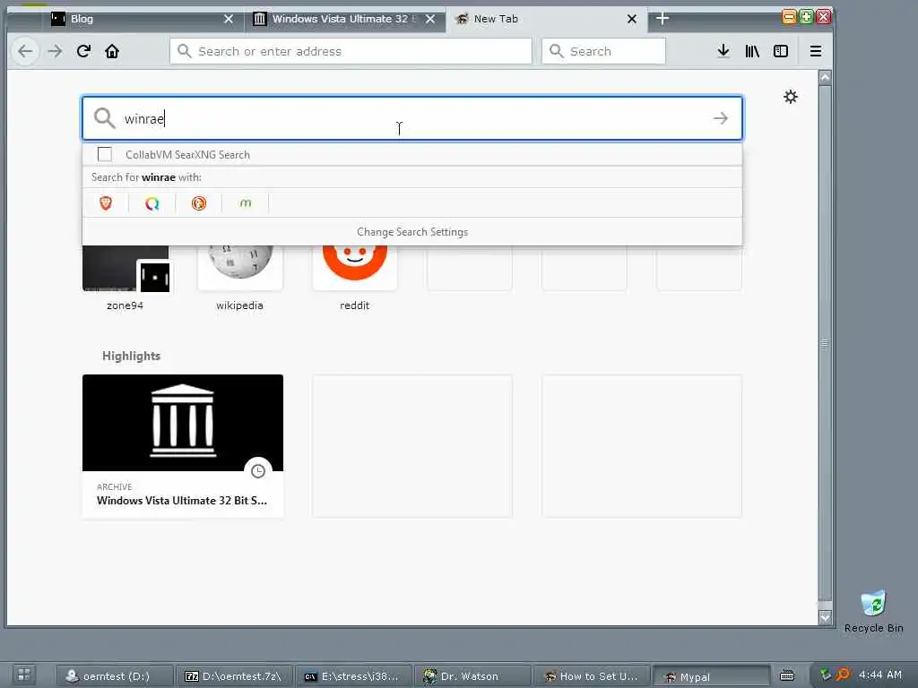Click the orange magnifier tray icon
The image size is (918, 688).
coord(843,675)
